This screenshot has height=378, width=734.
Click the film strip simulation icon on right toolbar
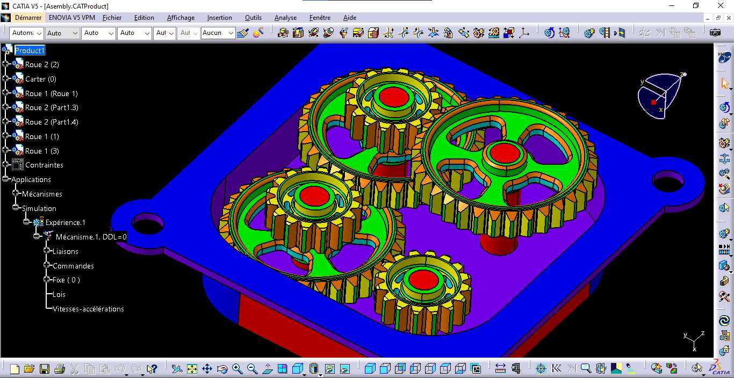(x=724, y=250)
